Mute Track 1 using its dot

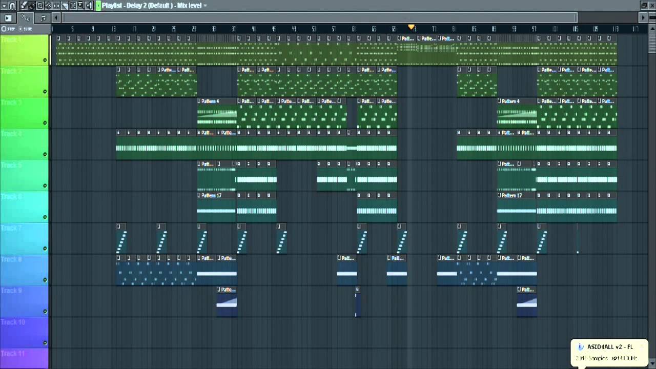pyautogui.click(x=45, y=60)
